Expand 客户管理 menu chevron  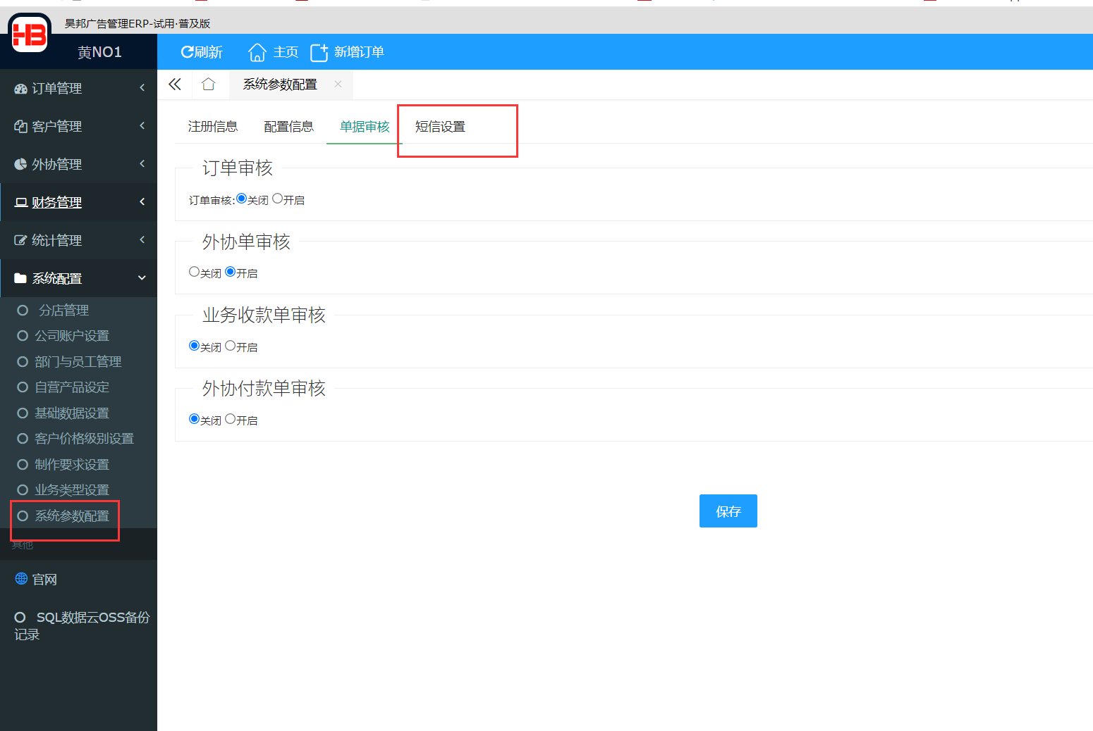click(x=142, y=126)
